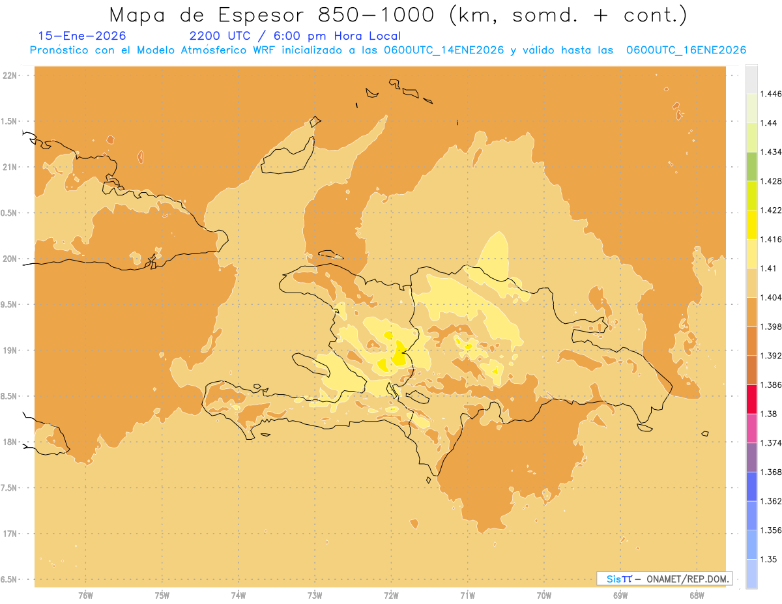Click the colorbar value 1.368
This screenshot has width=782, height=604.
coord(770,472)
